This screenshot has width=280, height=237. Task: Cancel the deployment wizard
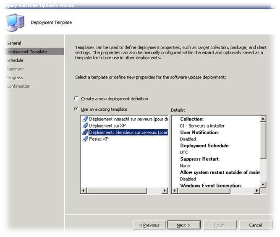(x=255, y=225)
